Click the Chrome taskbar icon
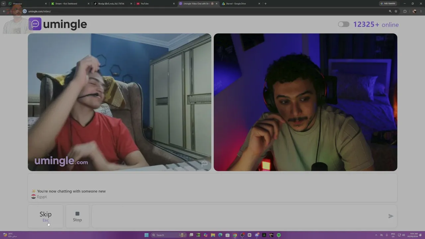Viewport: 425px width, 239px height. tap(235, 235)
